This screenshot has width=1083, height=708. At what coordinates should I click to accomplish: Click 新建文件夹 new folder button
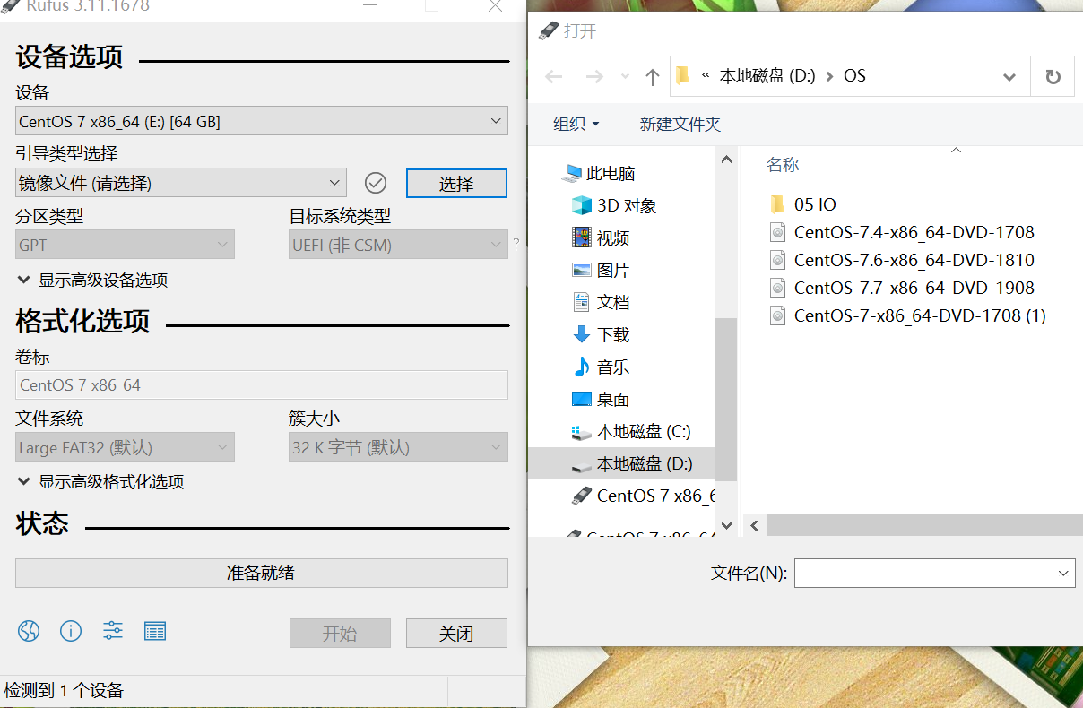(680, 124)
